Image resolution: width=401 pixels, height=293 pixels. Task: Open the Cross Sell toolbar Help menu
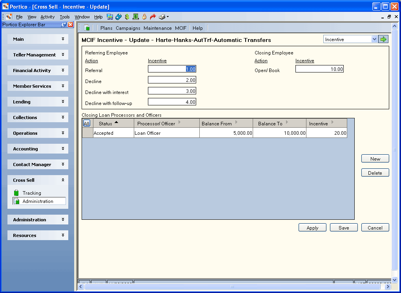[197, 28]
